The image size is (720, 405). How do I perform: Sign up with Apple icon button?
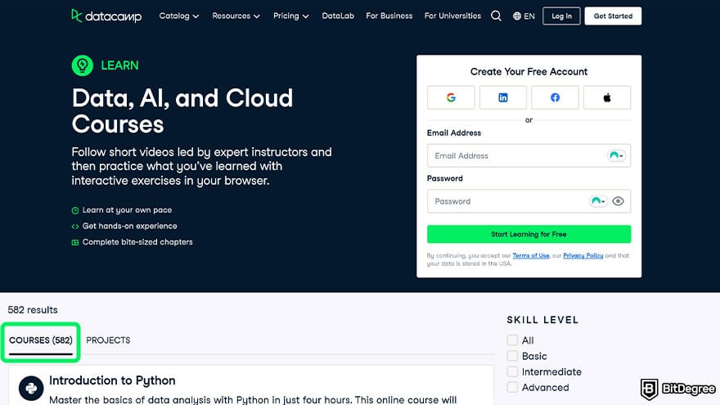pyautogui.click(x=607, y=97)
